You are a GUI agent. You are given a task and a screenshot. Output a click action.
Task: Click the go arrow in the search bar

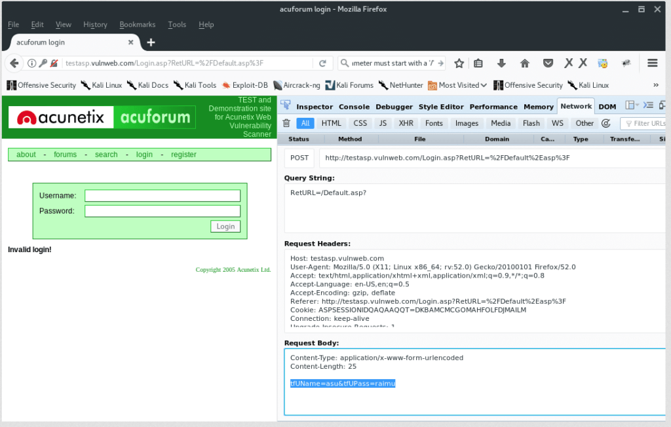(x=440, y=64)
